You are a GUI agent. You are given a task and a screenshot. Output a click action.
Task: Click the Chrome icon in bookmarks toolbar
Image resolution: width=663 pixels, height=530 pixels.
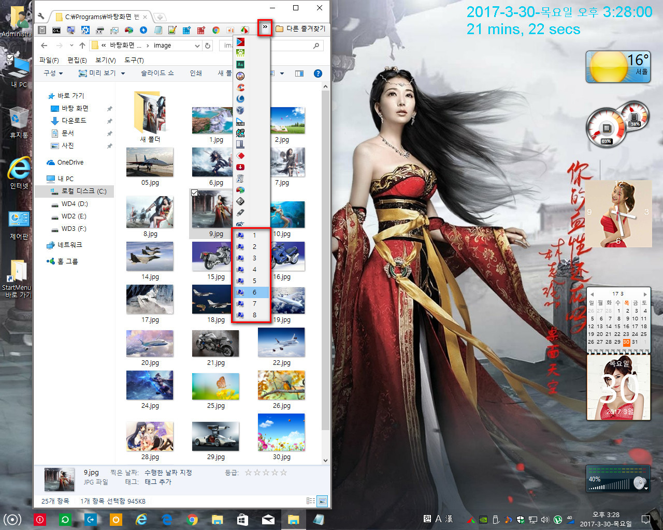coord(216,30)
